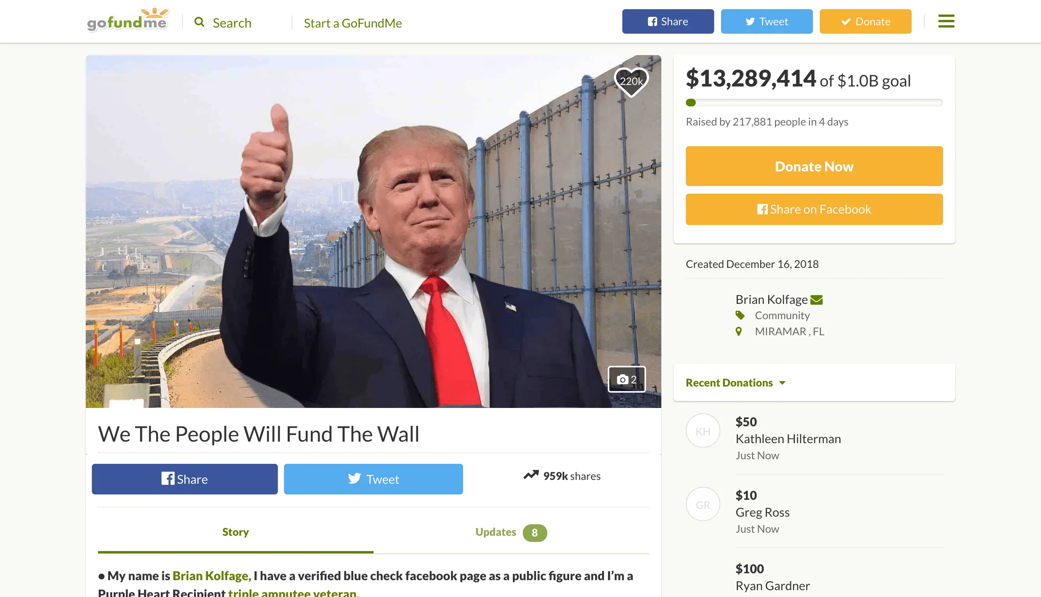1041x597 pixels.
Task: Click the KH donor avatar
Action: click(x=703, y=431)
